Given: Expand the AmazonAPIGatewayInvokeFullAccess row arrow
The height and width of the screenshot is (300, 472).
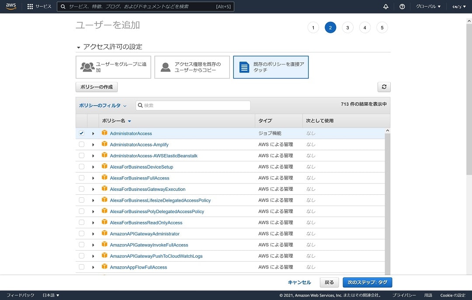Looking at the screenshot, I should pos(93,245).
